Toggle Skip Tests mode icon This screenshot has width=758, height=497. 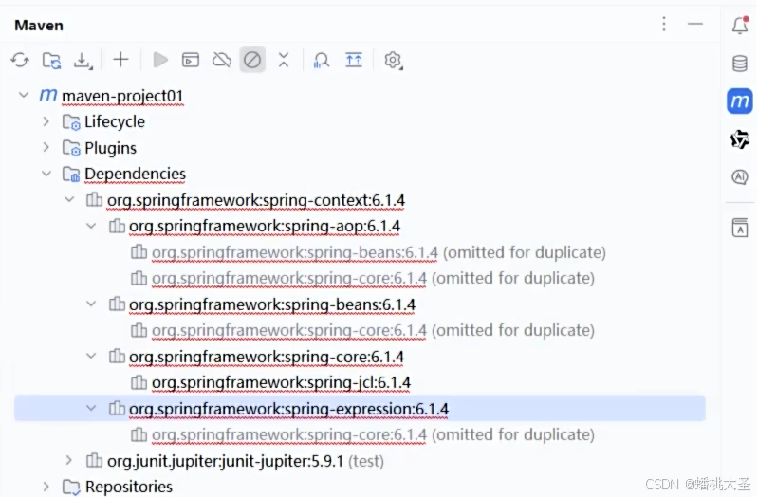(x=252, y=60)
